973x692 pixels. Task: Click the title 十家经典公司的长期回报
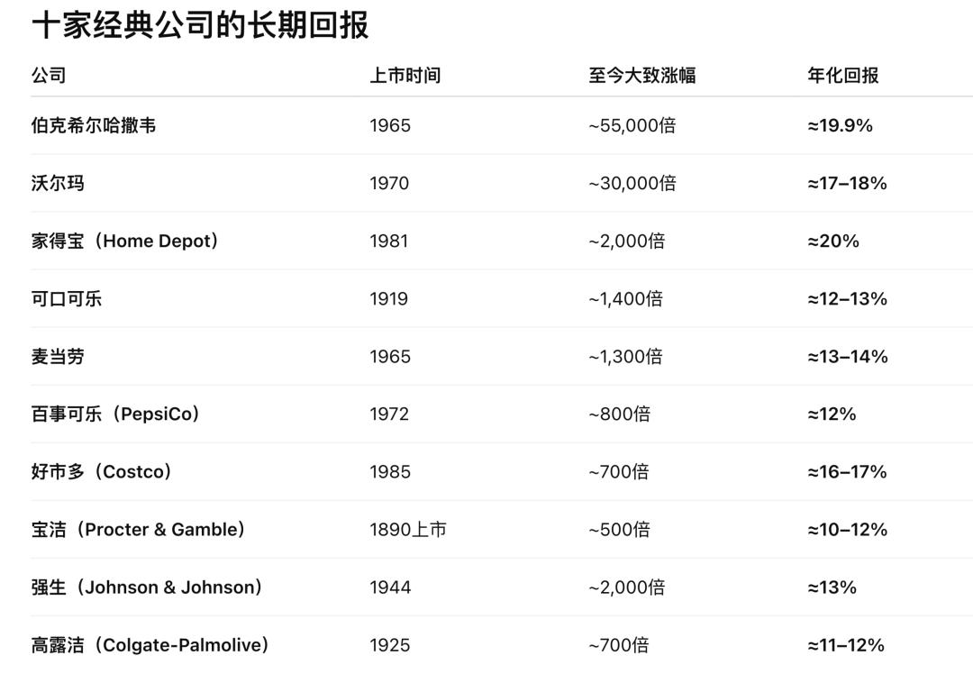tap(200, 24)
